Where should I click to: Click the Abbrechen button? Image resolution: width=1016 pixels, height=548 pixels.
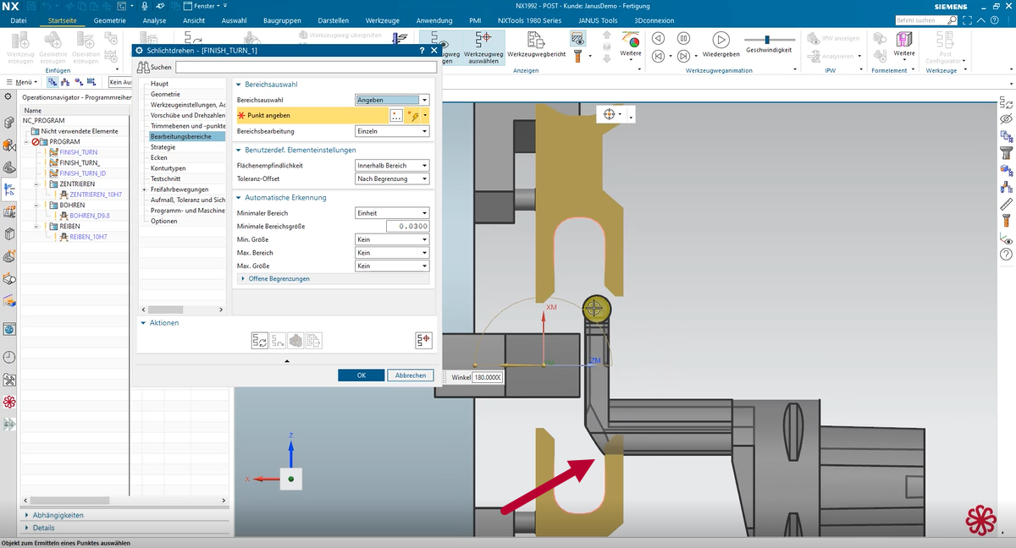[411, 375]
